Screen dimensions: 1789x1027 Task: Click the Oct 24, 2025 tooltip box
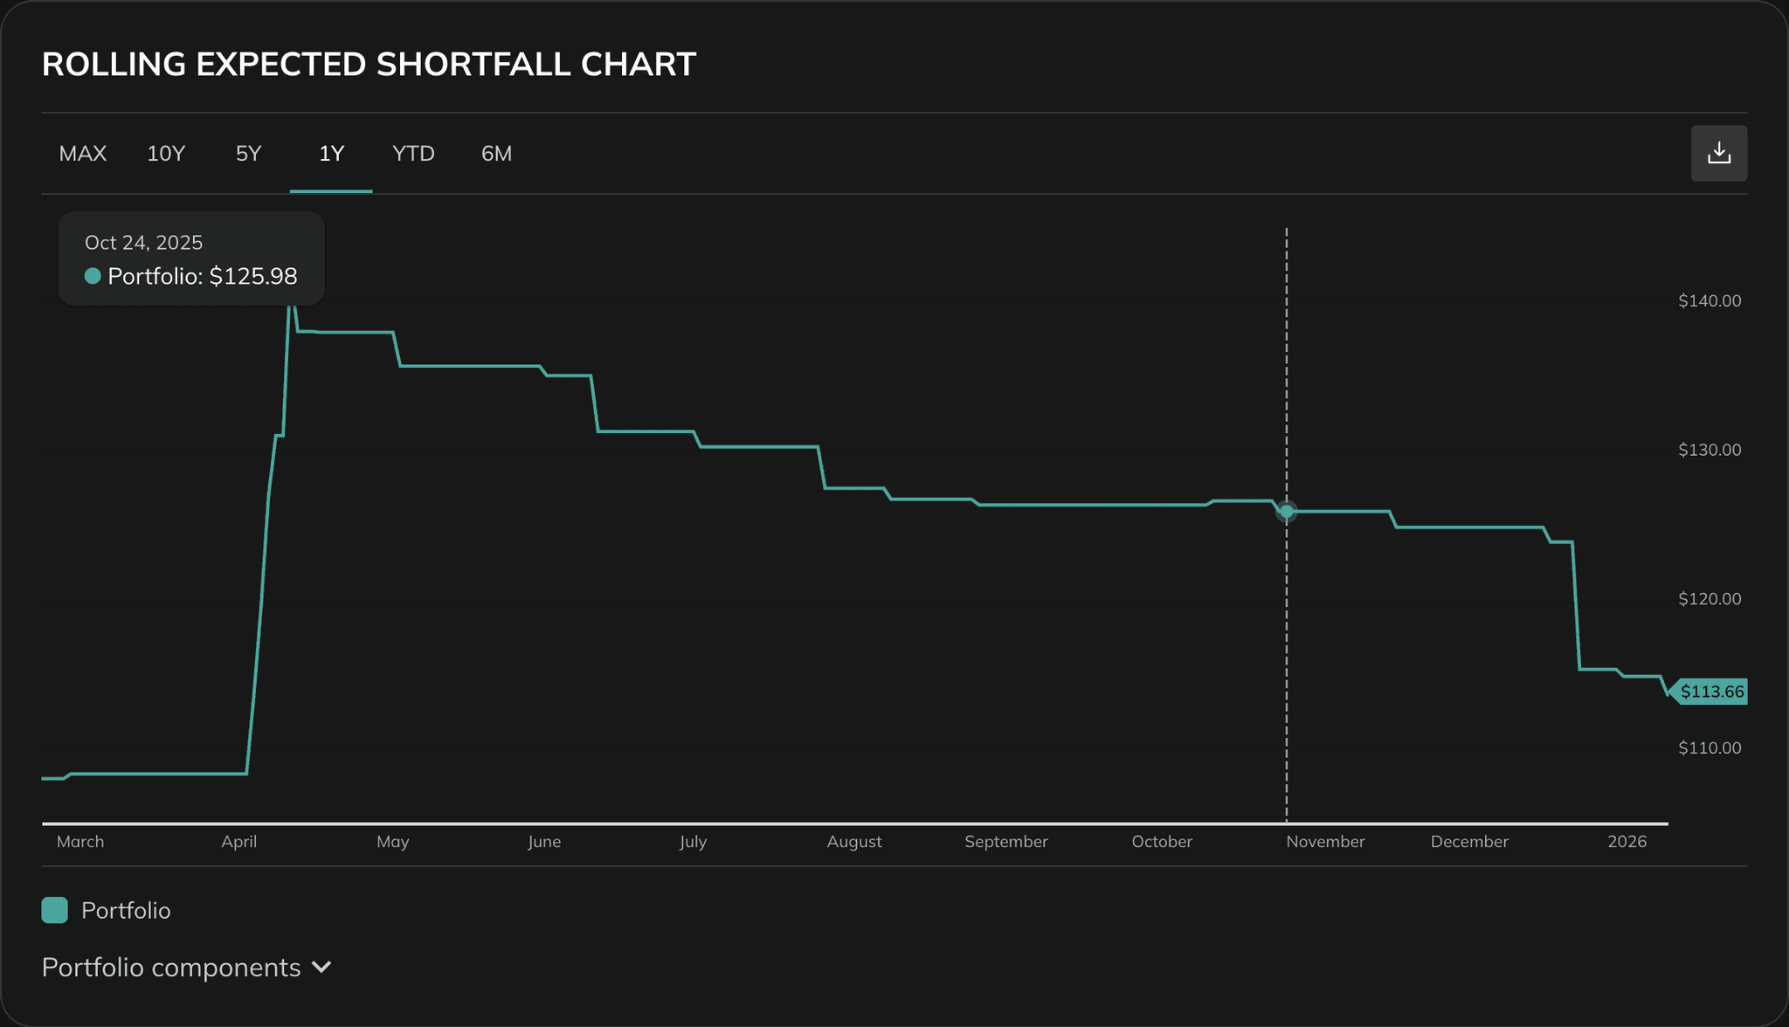[190, 258]
